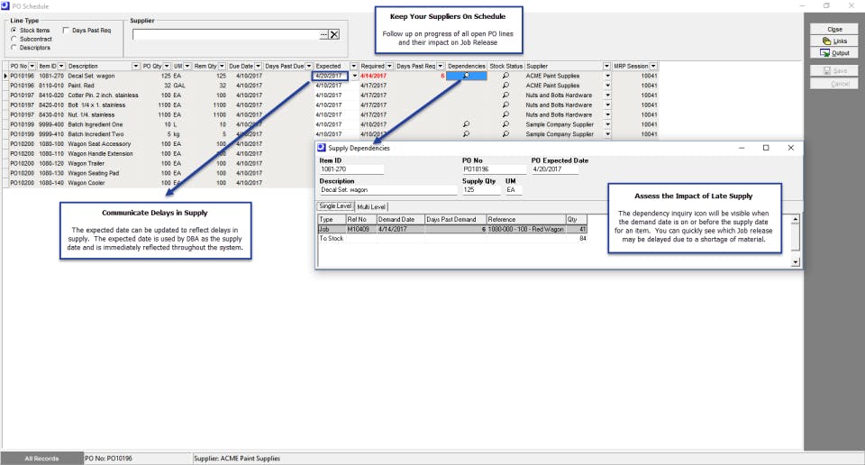Select the Stock Items line type

pyautogui.click(x=14, y=31)
